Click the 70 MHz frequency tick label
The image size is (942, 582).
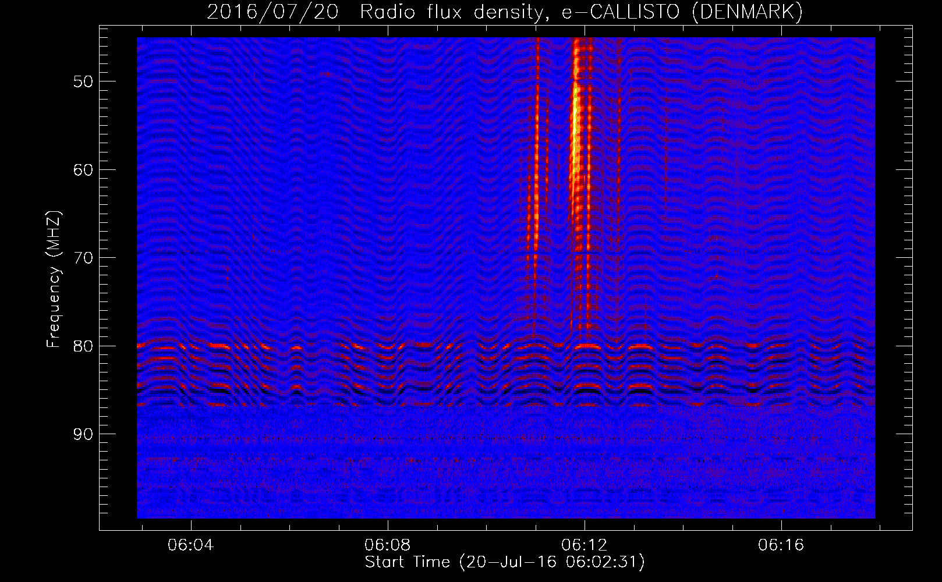(x=83, y=258)
